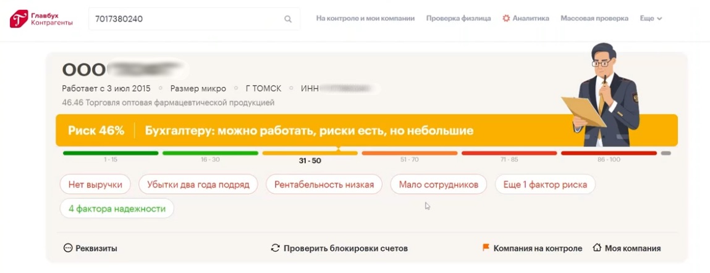Click the INN search input field

[185, 19]
